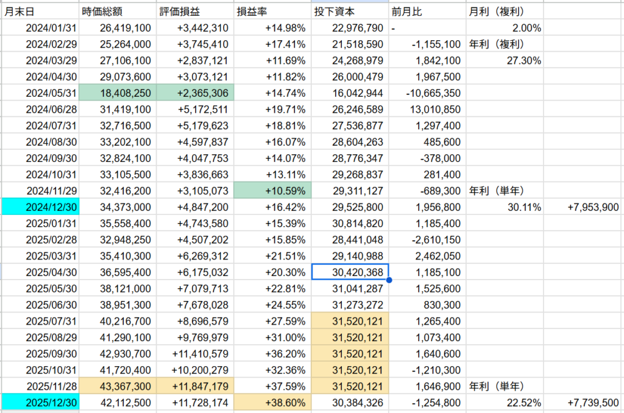Click the -10,665,350 month-over-month cell
Screen dimensions: 624x413
[x=427, y=93]
